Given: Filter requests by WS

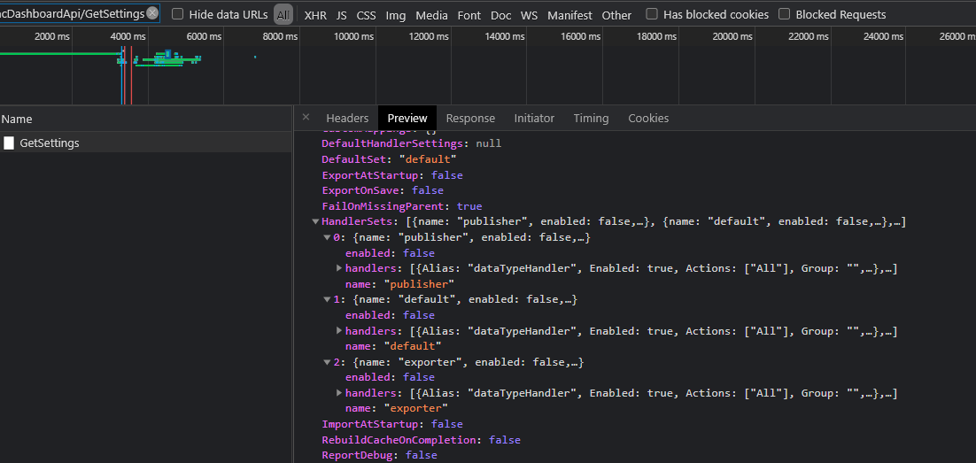Looking at the screenshot, I should tap(529, 16).
